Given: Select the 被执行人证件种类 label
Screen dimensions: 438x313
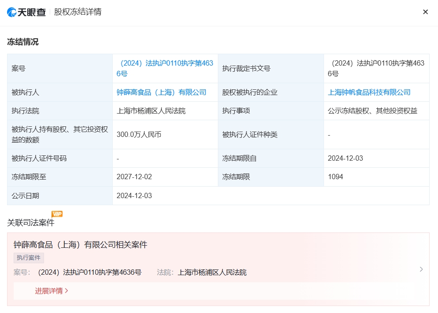Looking at the screenshot, I should point(250,135).
